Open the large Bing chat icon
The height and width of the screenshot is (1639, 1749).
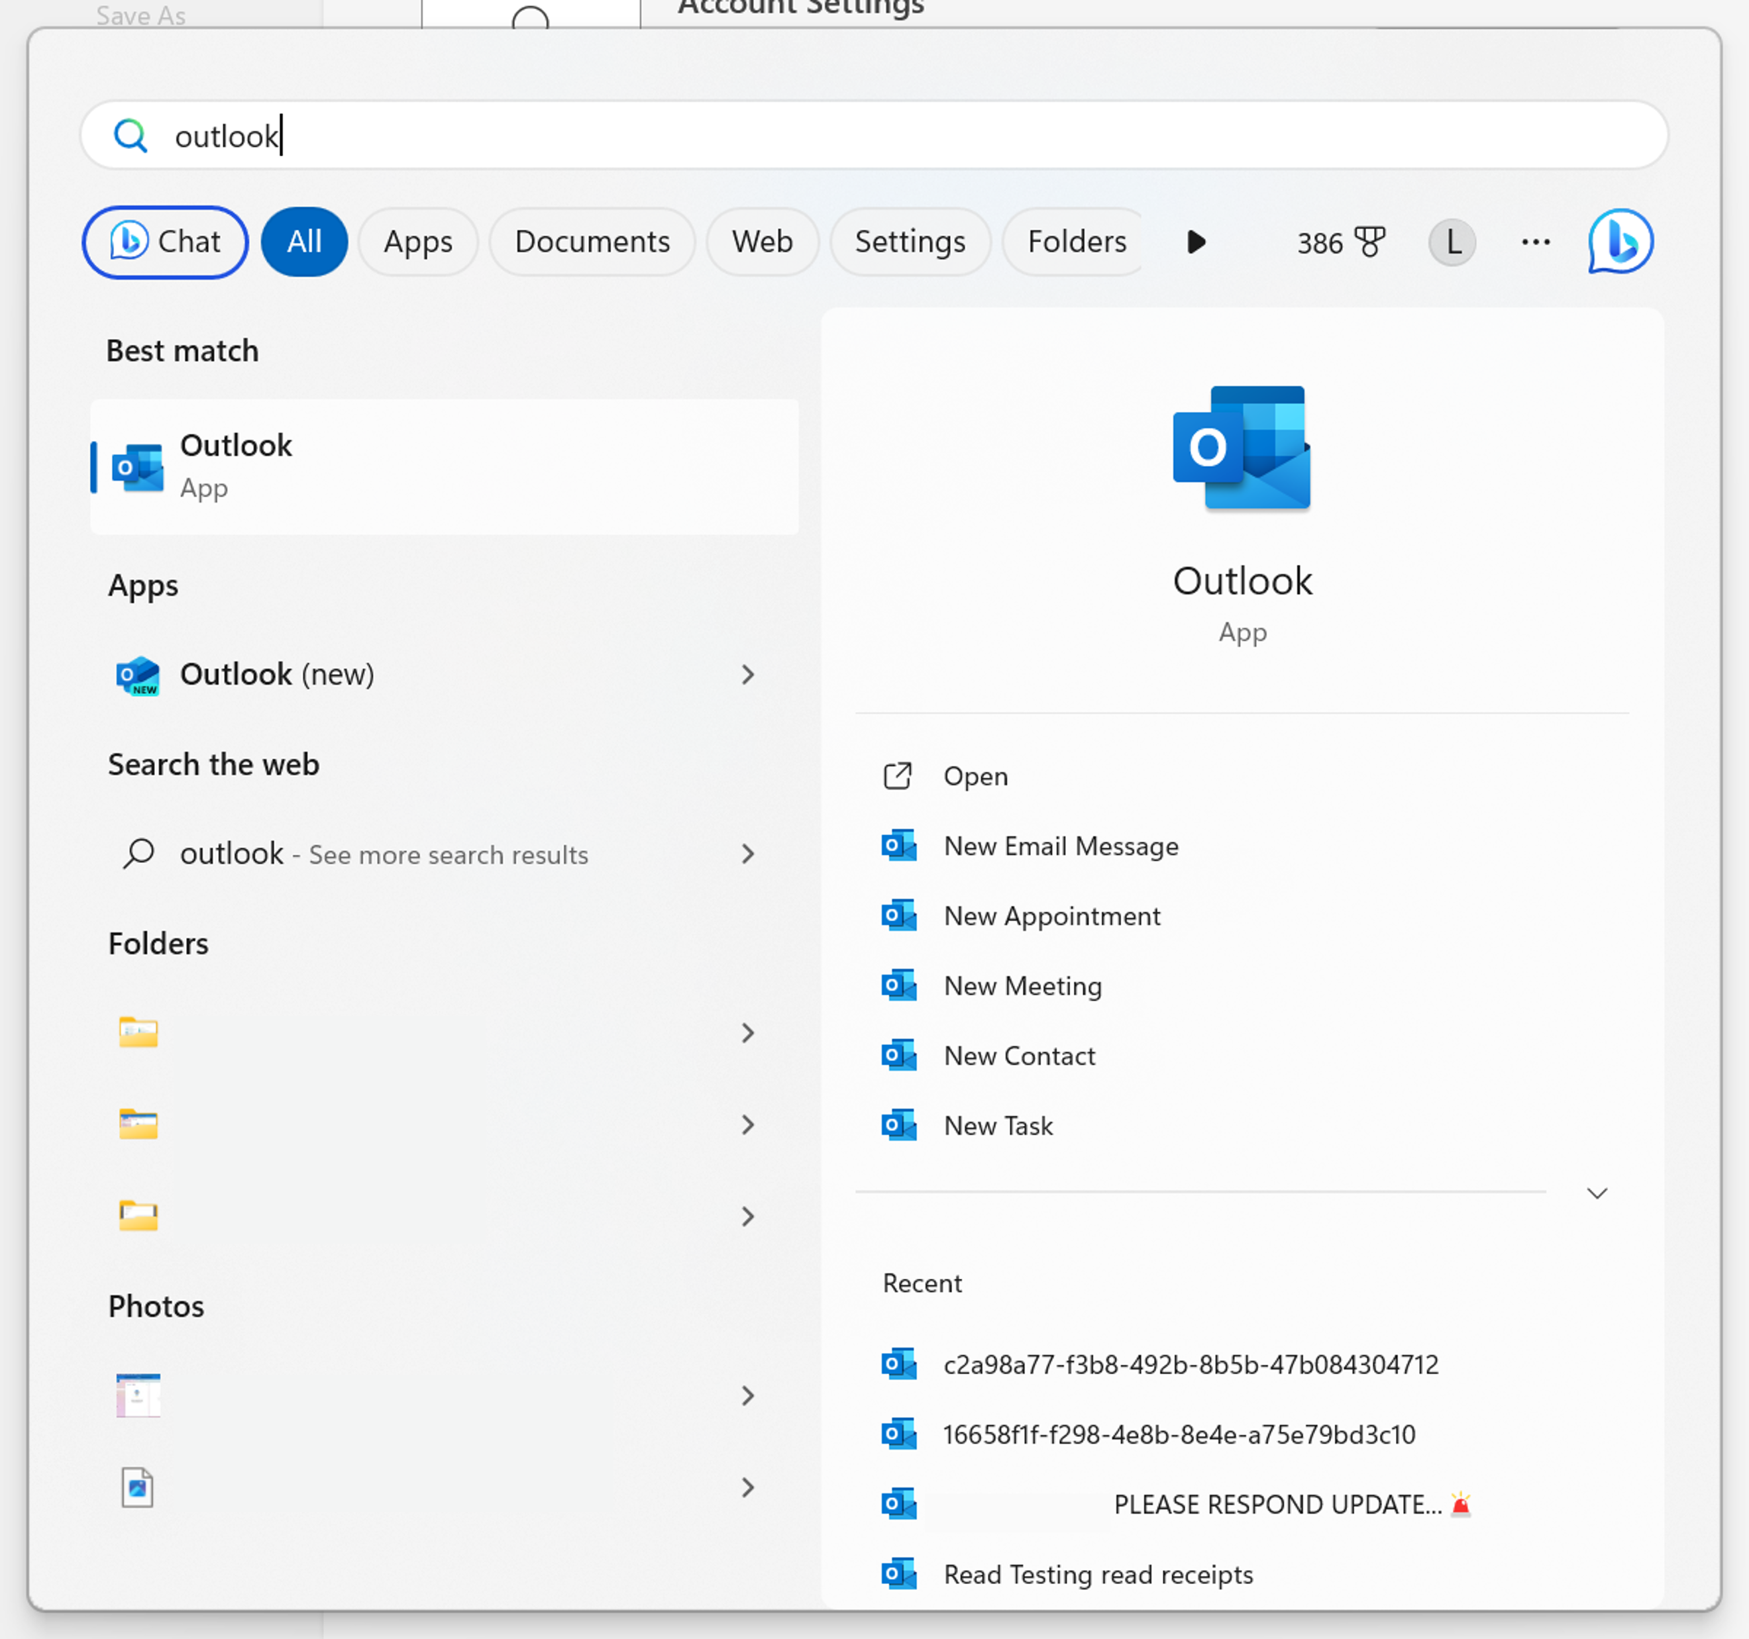click(x=1620, y=241)
